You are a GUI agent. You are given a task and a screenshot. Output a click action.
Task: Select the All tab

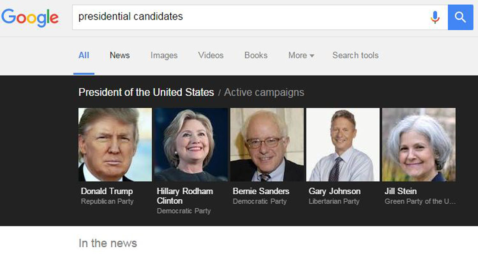coord(84,55)
